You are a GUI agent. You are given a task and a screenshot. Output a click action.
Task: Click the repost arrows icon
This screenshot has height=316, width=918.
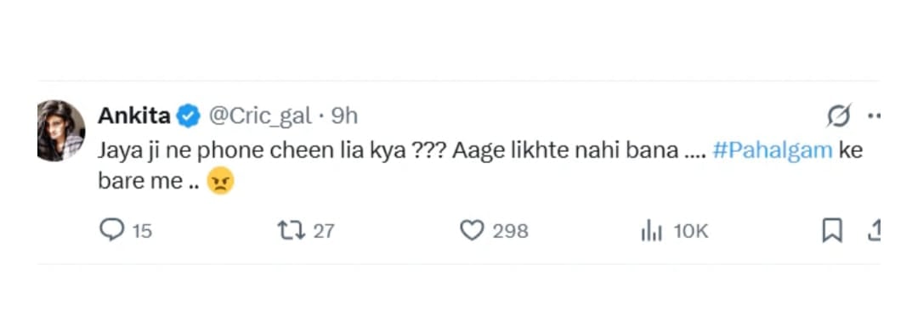[292, 230]
